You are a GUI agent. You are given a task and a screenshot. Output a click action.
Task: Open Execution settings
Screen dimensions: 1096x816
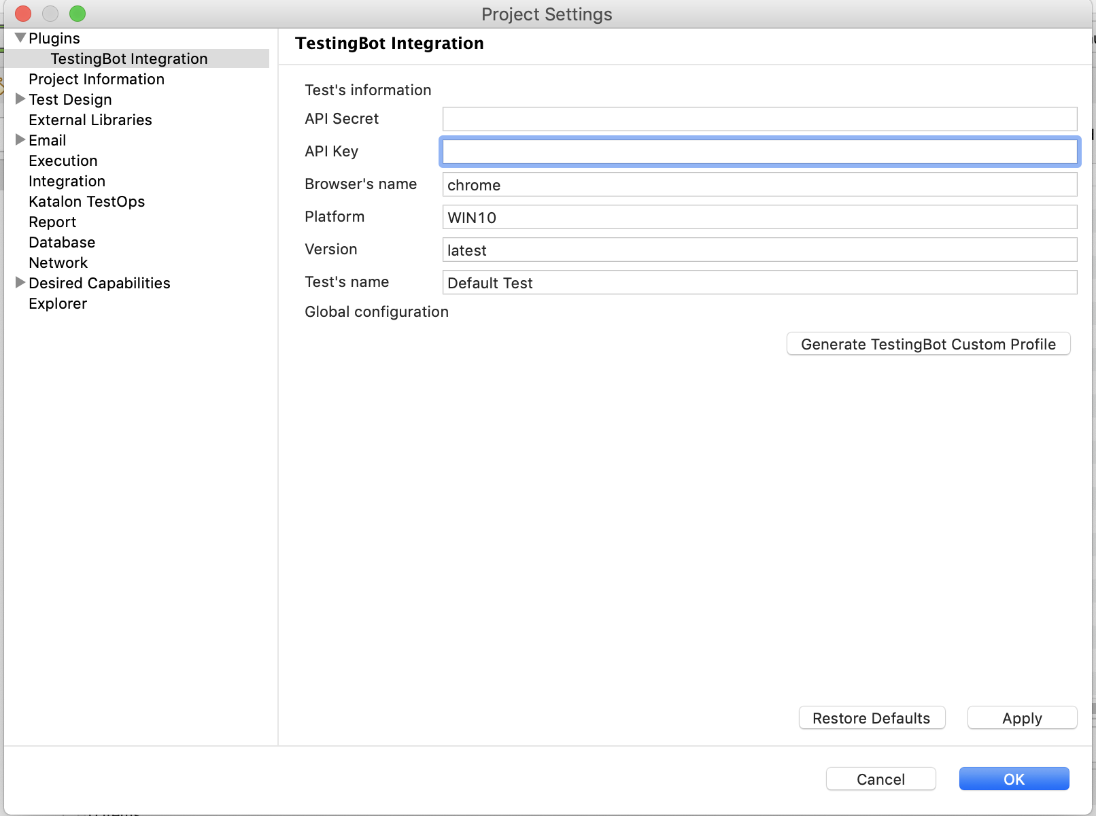(63, 161)
